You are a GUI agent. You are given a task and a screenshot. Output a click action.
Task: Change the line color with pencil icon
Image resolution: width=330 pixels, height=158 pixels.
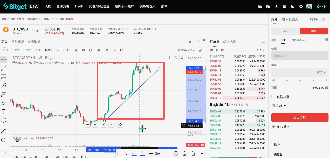click(x=134, y=153)
